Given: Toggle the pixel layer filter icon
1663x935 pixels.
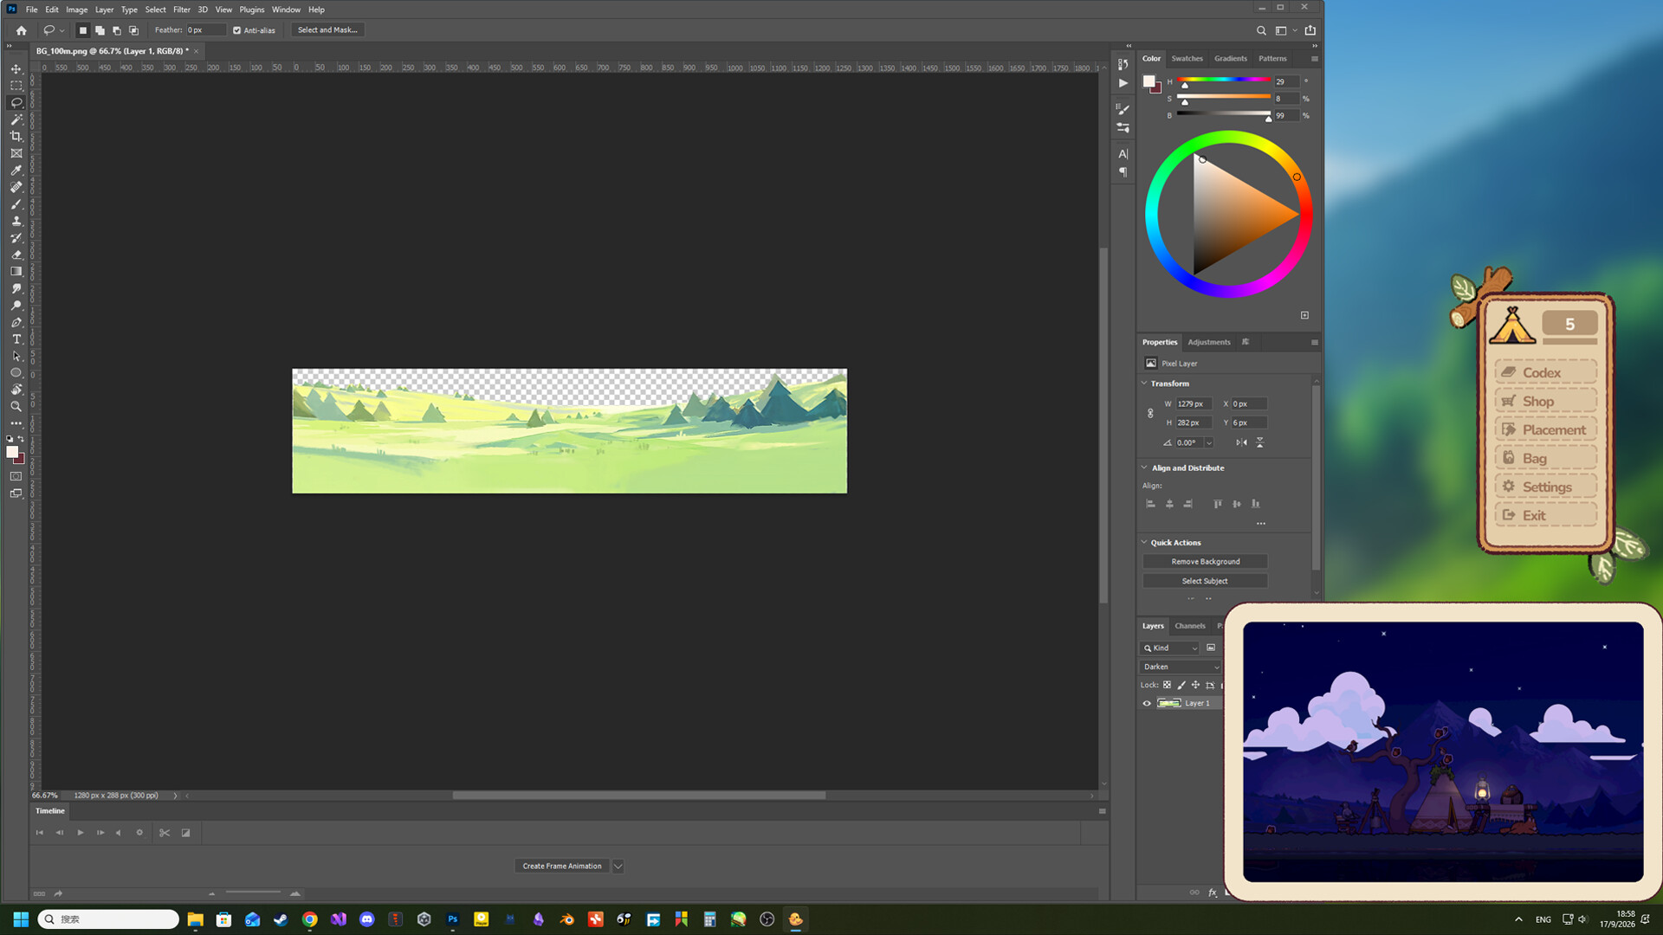Looking at the screenshot, I should pyautogui.click(x=1211, y=648).
